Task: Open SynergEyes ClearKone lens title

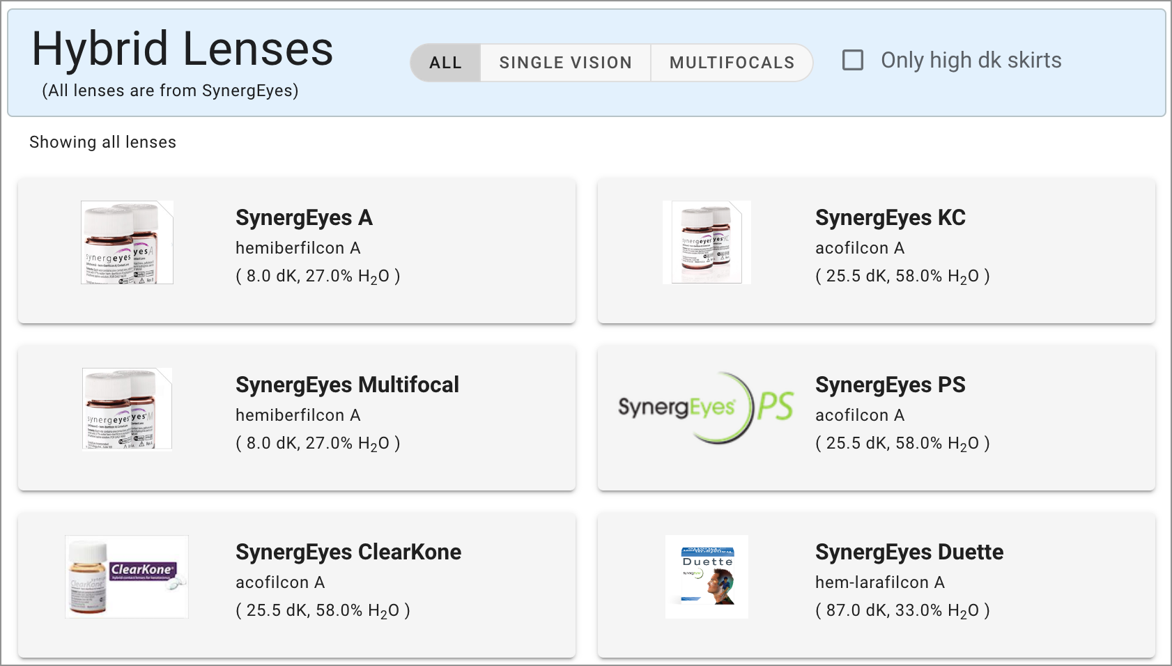Action: (348, 552)
